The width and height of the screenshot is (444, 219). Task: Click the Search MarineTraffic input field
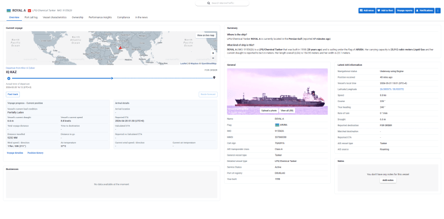(x=222, y=3)
